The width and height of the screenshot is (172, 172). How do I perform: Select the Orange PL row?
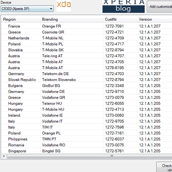tap(87, 133)
